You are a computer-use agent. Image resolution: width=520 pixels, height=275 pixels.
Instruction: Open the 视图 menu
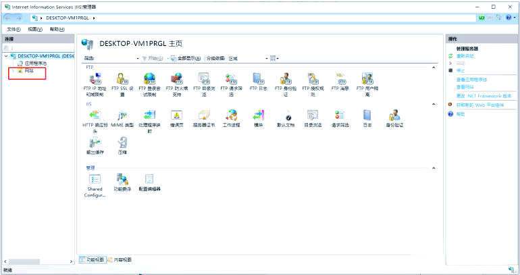pyautogui.click(x=35, y=29)
